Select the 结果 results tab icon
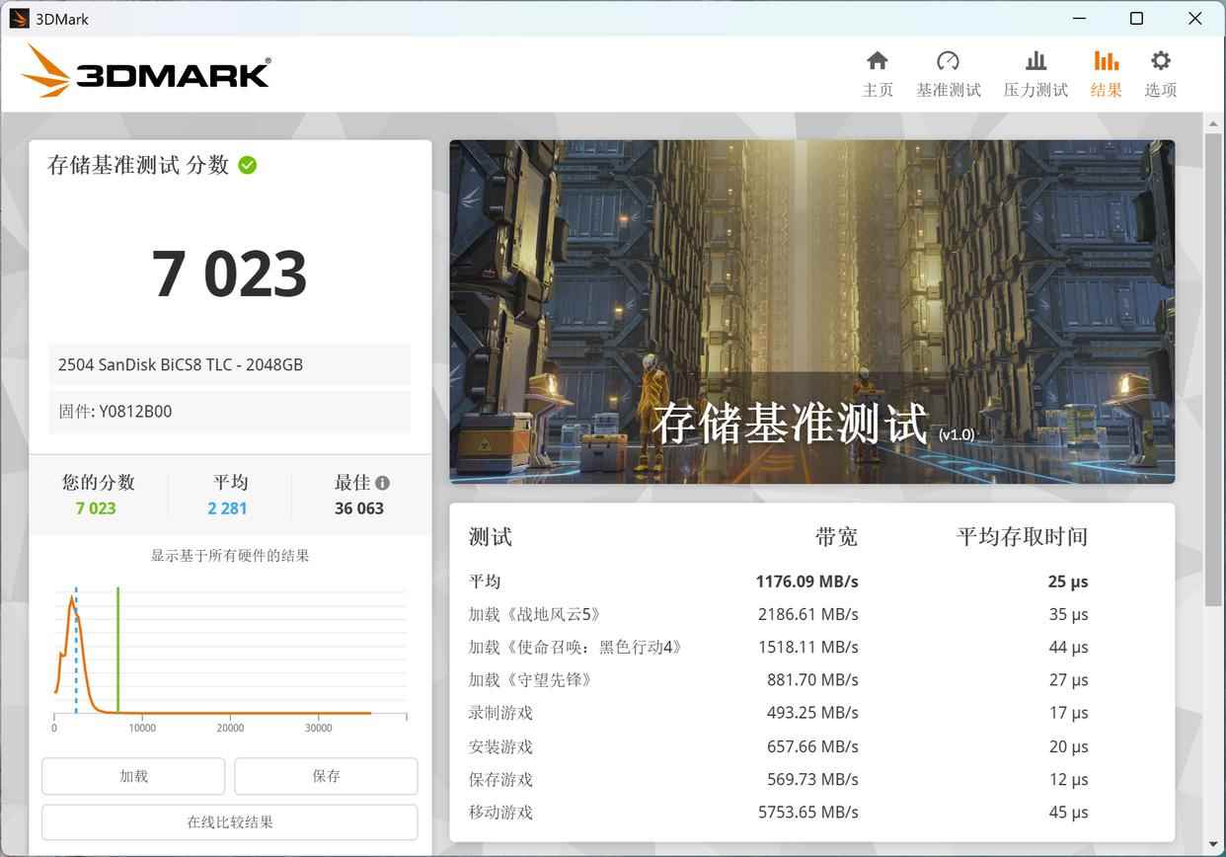Viewport: 1226px width, 857px height. pyautogui.click(x=1106, y=61)
